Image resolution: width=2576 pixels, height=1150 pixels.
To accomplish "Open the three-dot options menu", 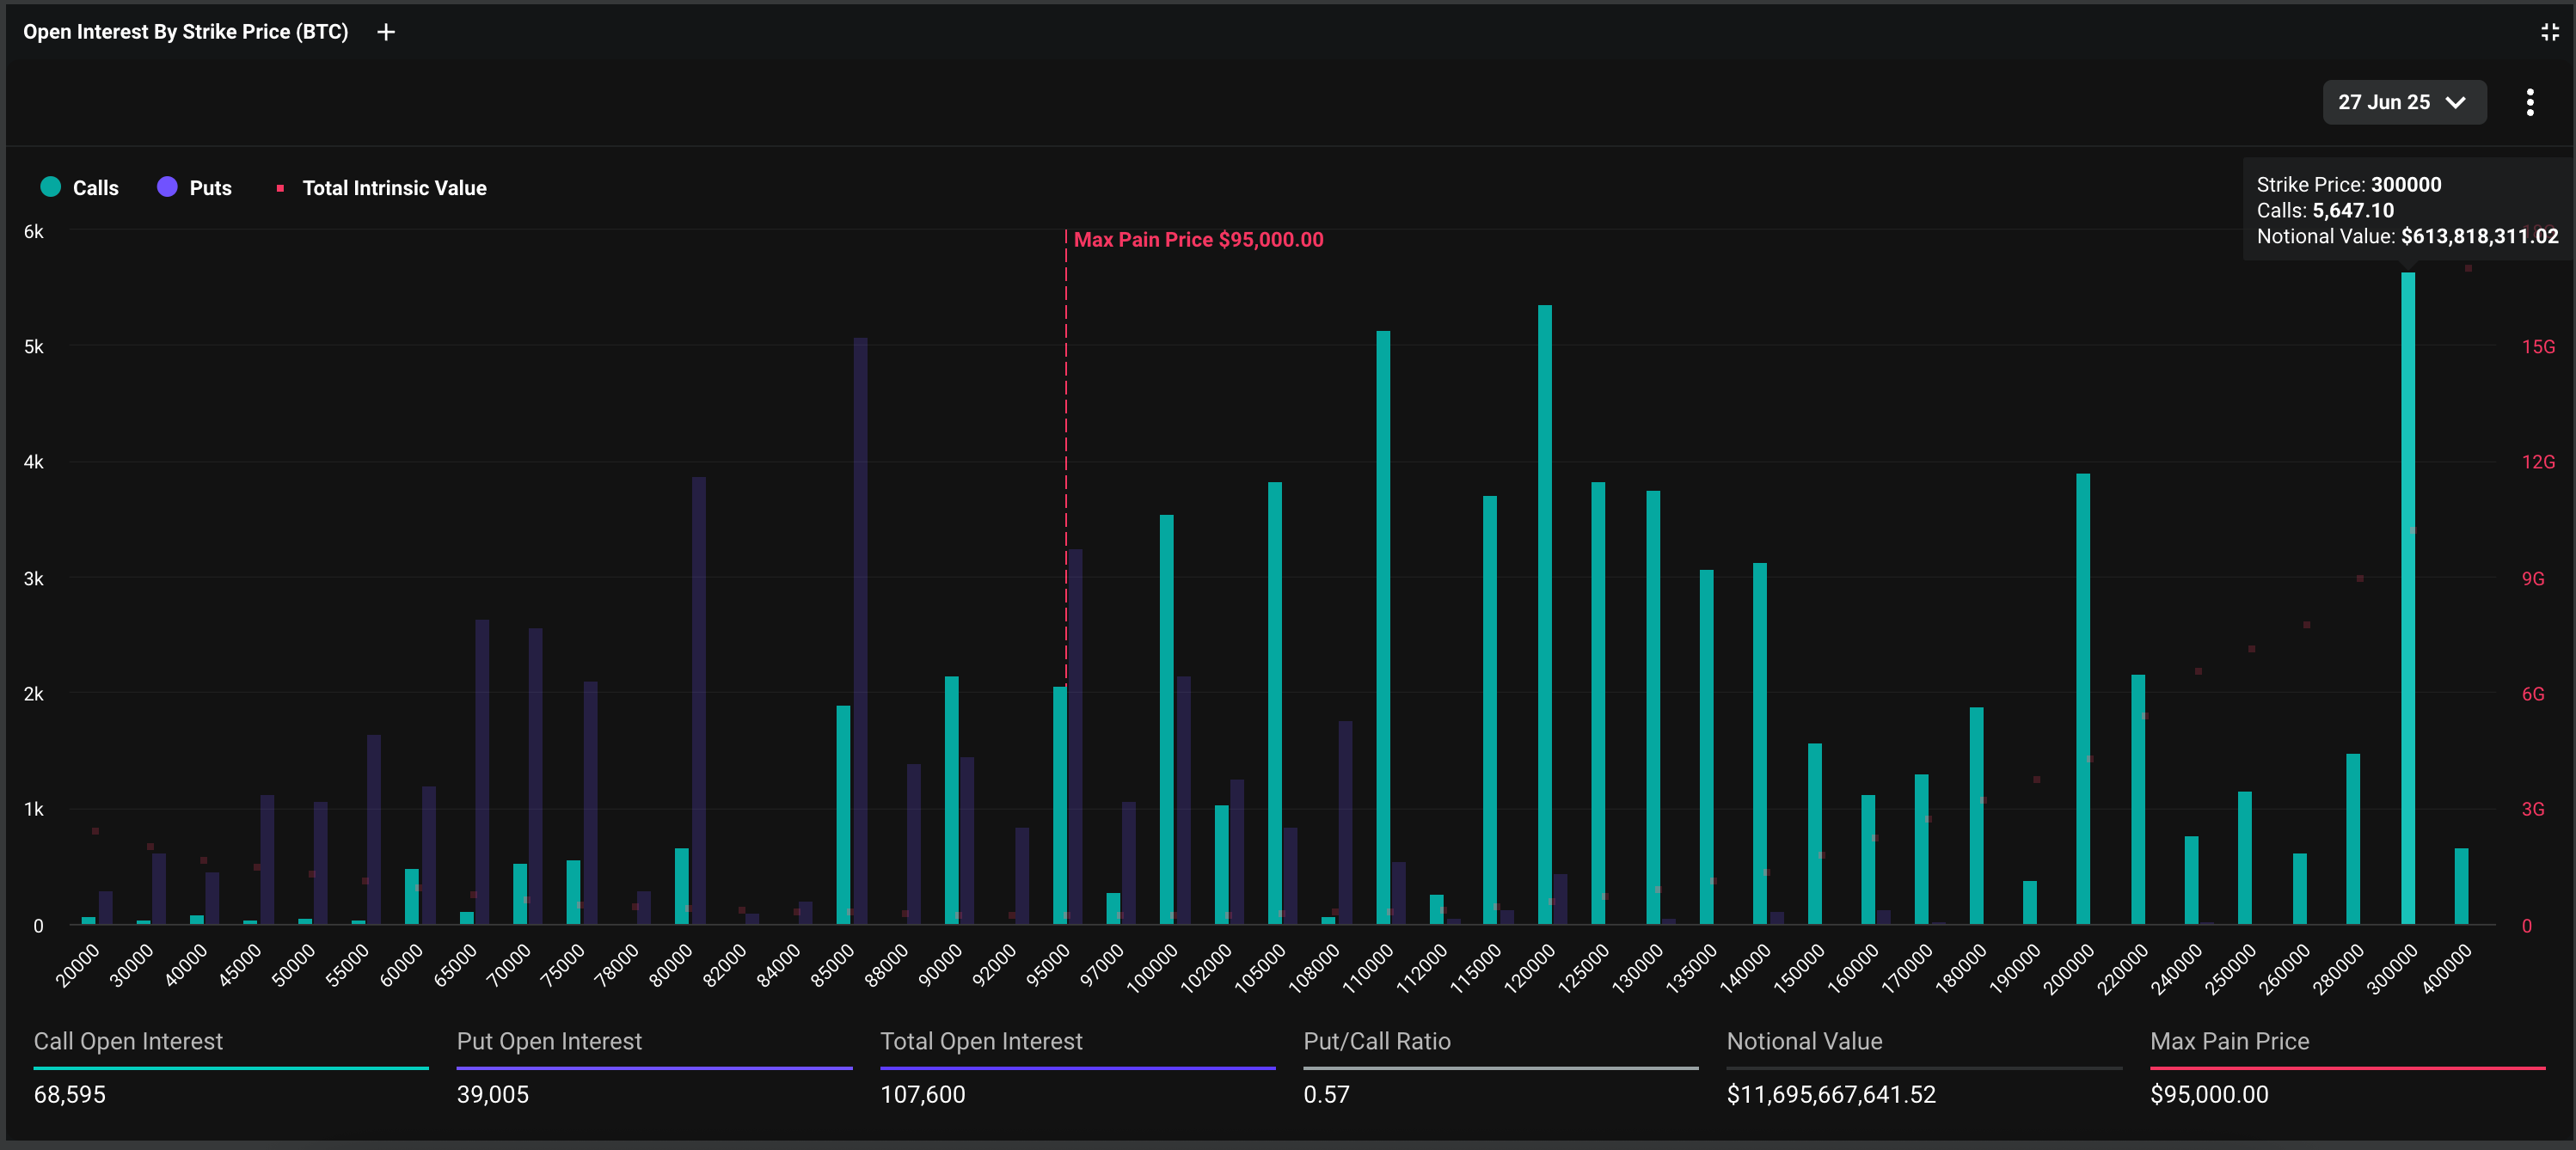I will pos(2529,103).
